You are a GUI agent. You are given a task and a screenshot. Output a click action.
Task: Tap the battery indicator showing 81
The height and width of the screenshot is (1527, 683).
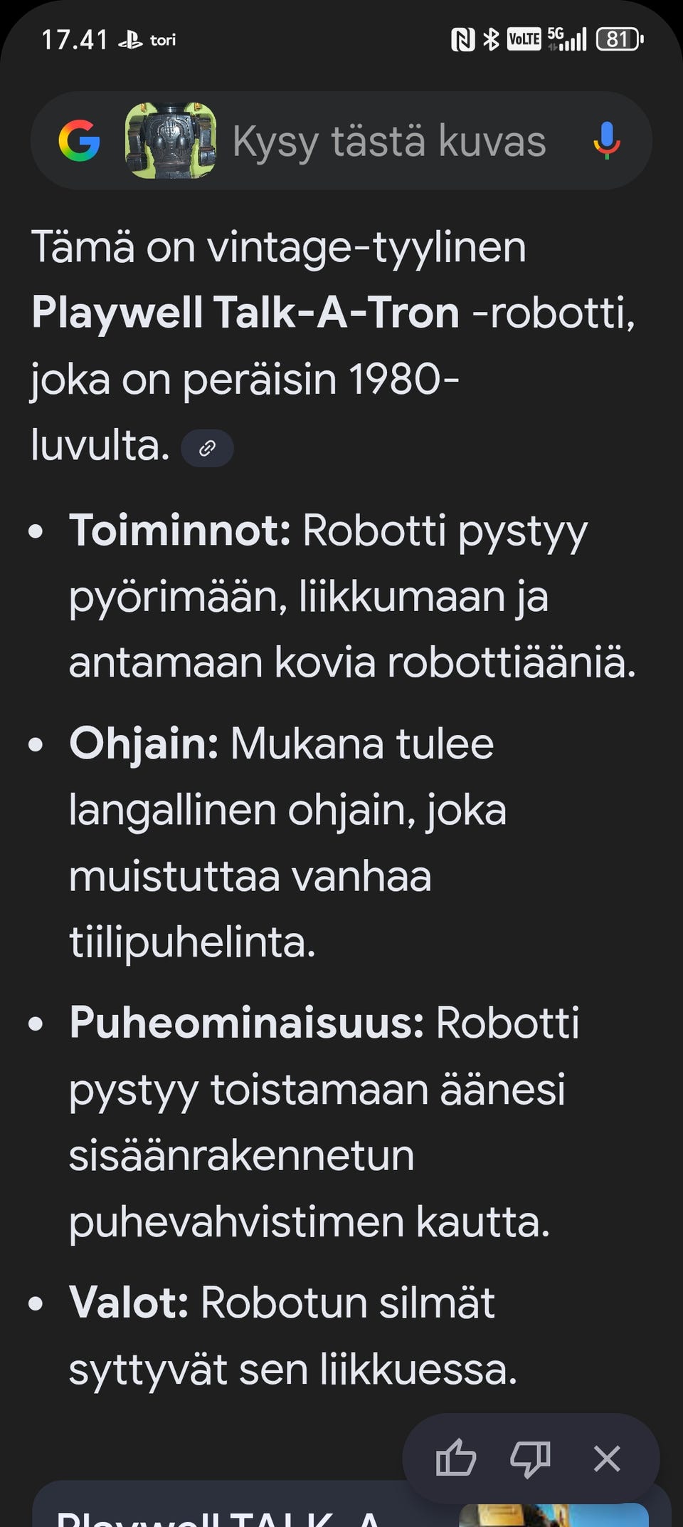click(618, 40)
